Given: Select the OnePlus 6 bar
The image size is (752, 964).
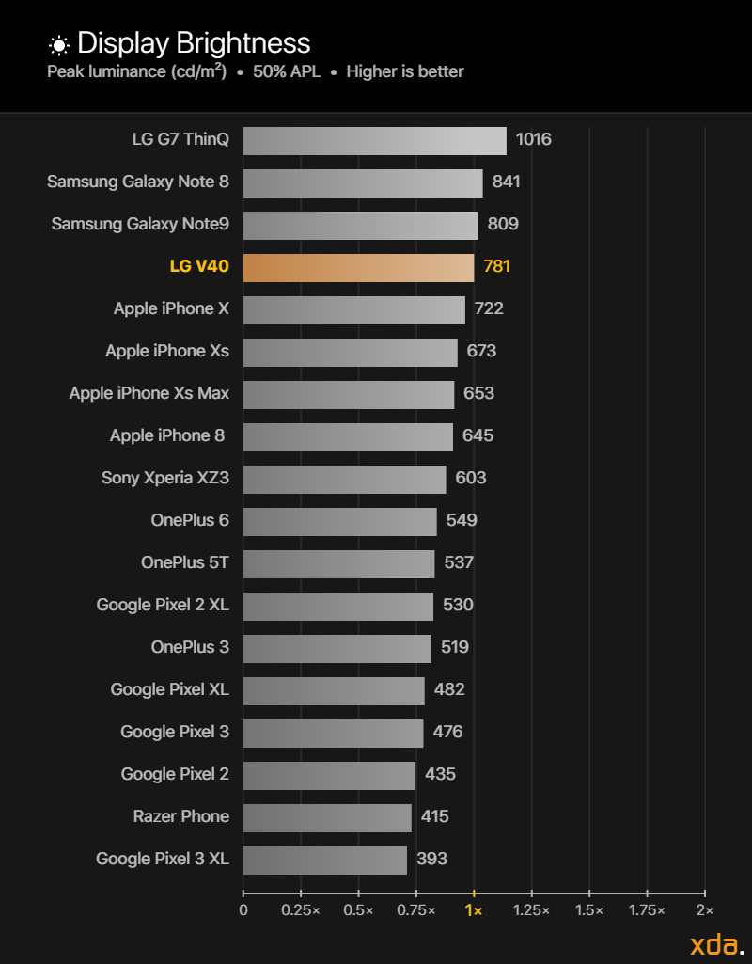Looking at the screenshot, I should [339, 522].
